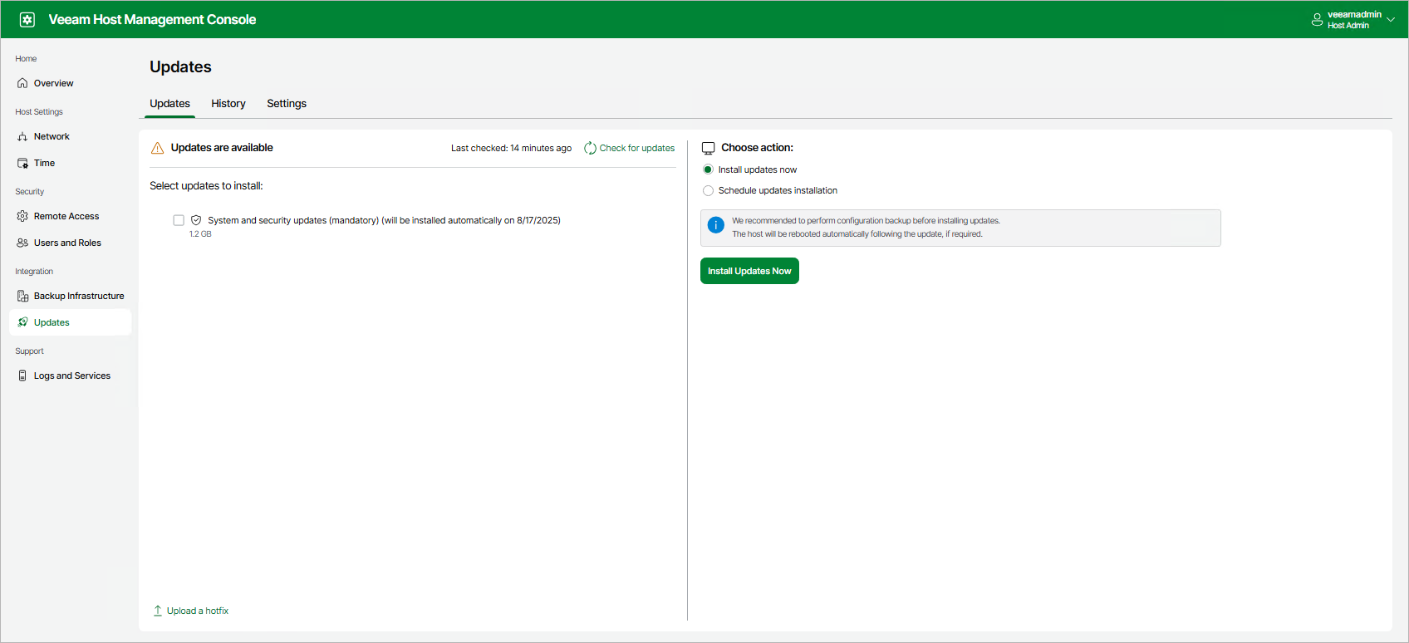Click the shield icon of security updates
The width and height of the screenshot is (1409, 643).
tap(196, 220)
